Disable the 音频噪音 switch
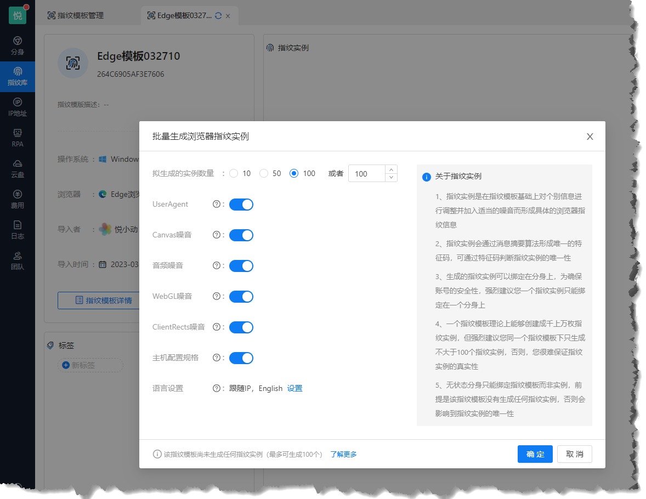 coord(241,266)
